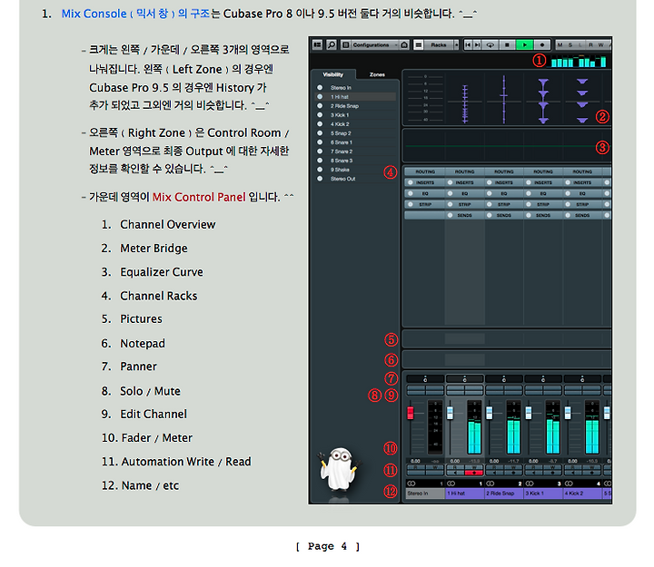Click the equalizer curve display area
Viewport: 654px width, 567px height.
(506, 146)
